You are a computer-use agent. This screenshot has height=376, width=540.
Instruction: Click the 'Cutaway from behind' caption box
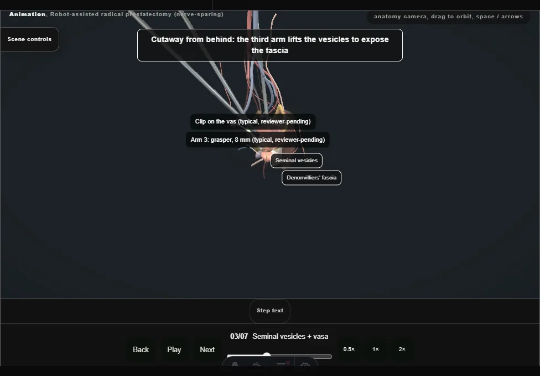point(270,45)
